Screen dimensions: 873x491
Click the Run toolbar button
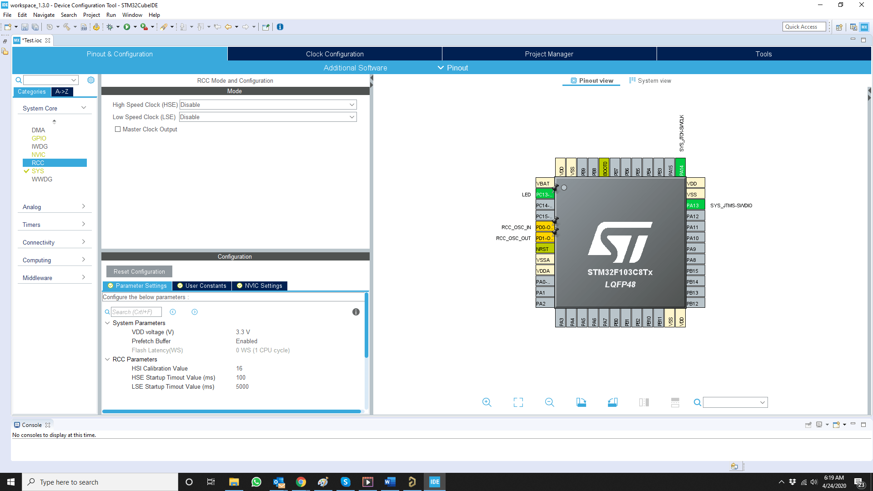(127, 27)
